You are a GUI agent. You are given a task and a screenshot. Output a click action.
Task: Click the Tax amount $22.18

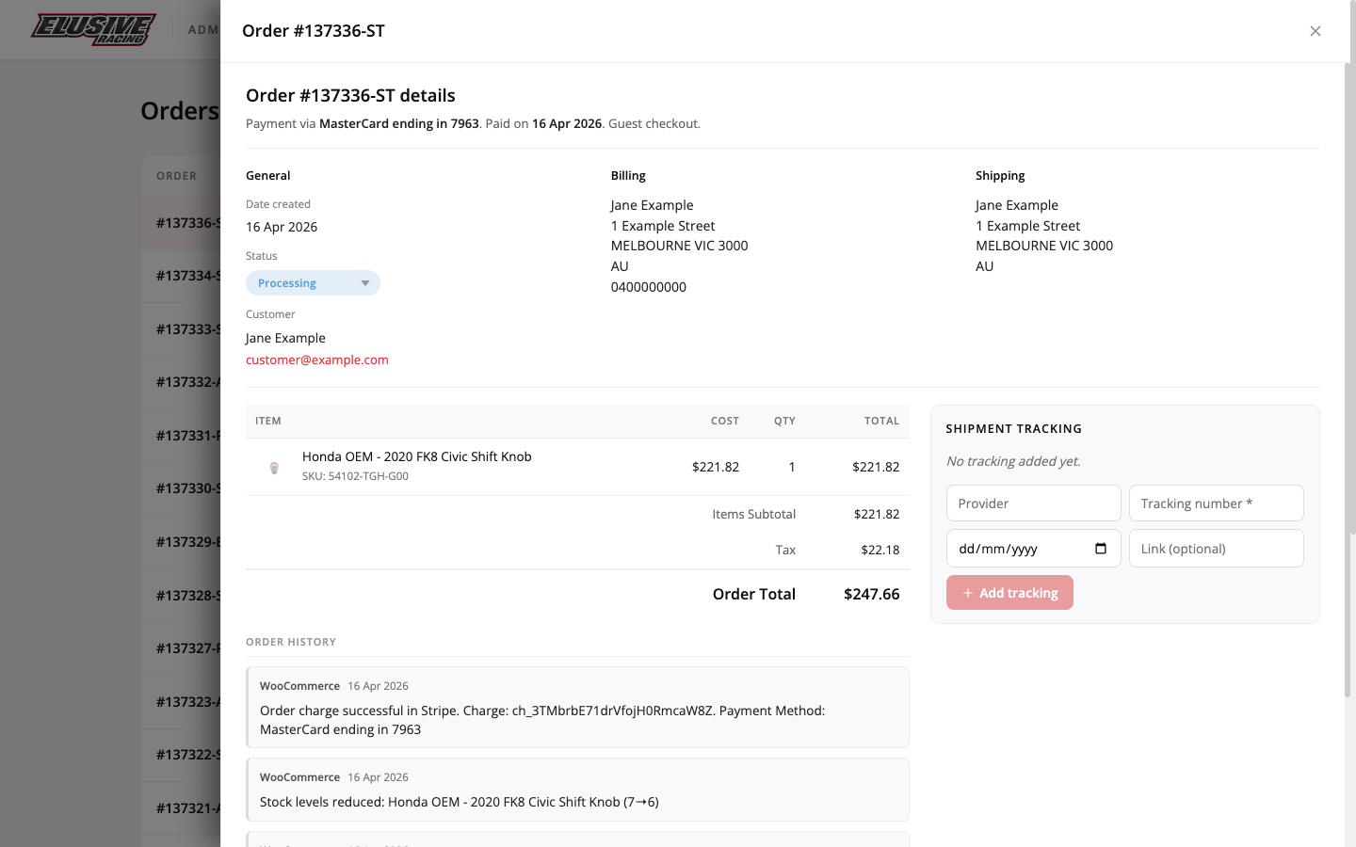(880, 550)
